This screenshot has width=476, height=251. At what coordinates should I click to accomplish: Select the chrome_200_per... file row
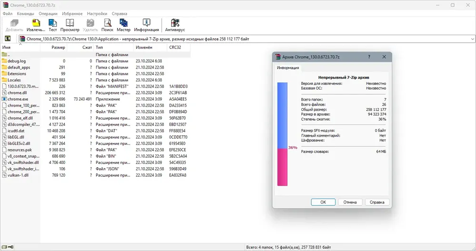click(x=96, y=112)
